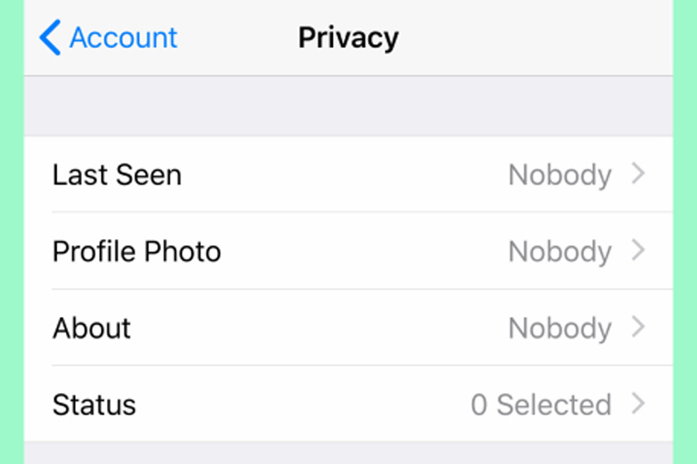Go back to Account settings

pyautogui.click(x=108, y=37)
